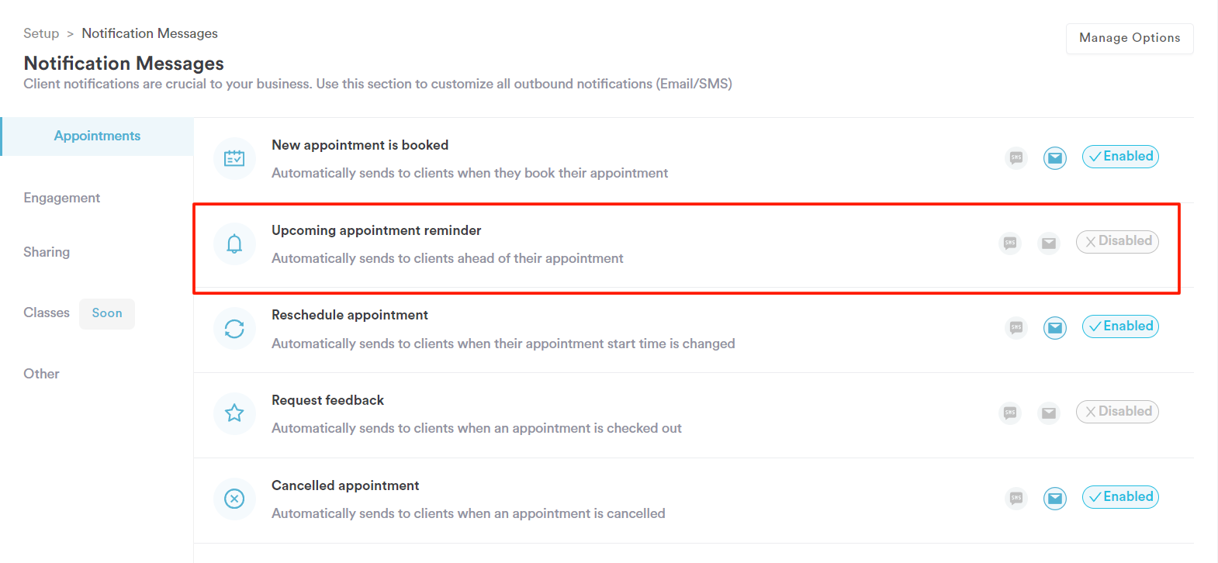
Task: Toggle Enabled status for New appointment is booked
Action: click(1120, 157)
